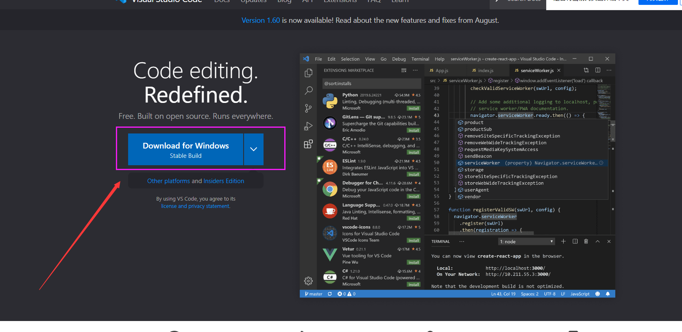Screen dimensions: 682x332
Task: Open Extensions Marketplace more actions ellipsis
Action: [x=415, y=70]
